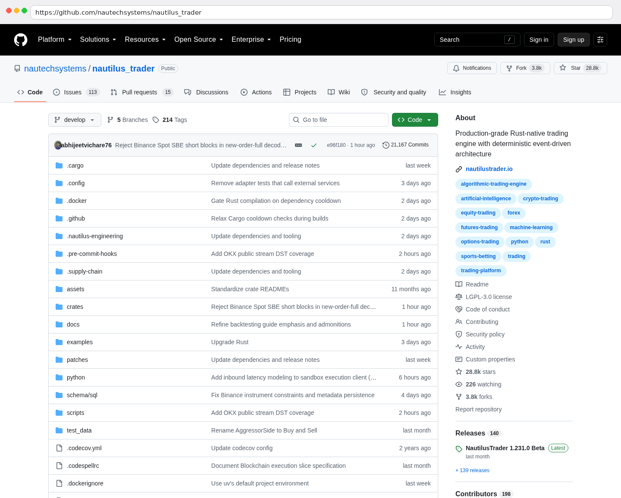Click the nautilustrader.io link icon
The image size is (621, 498).
459,169
